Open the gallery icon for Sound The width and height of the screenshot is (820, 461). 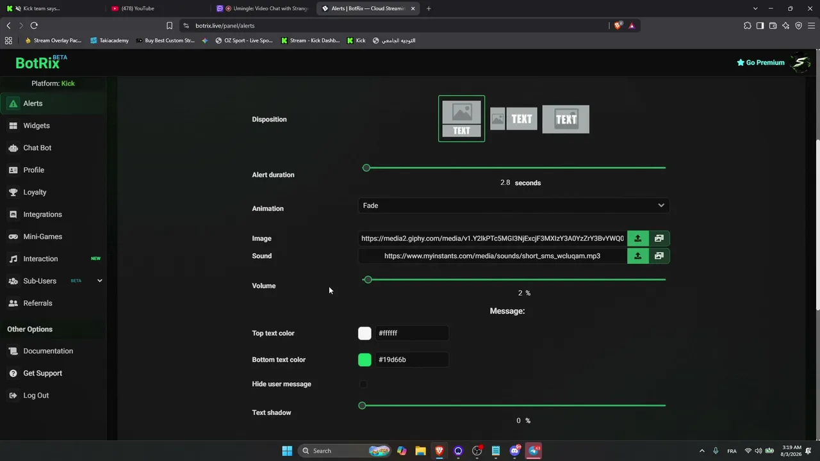(659, 255)
